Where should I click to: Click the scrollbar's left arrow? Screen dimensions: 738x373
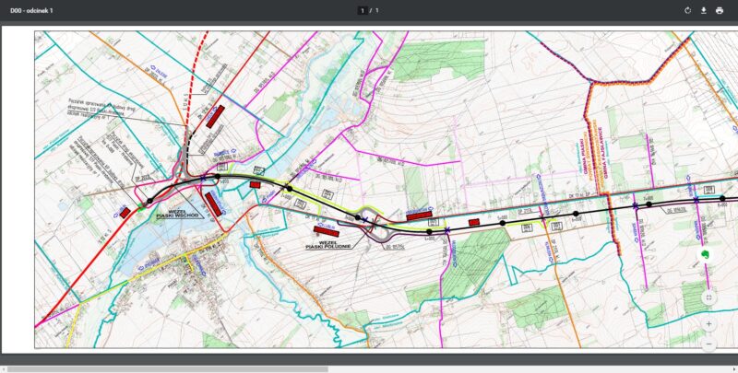point(4,368)
